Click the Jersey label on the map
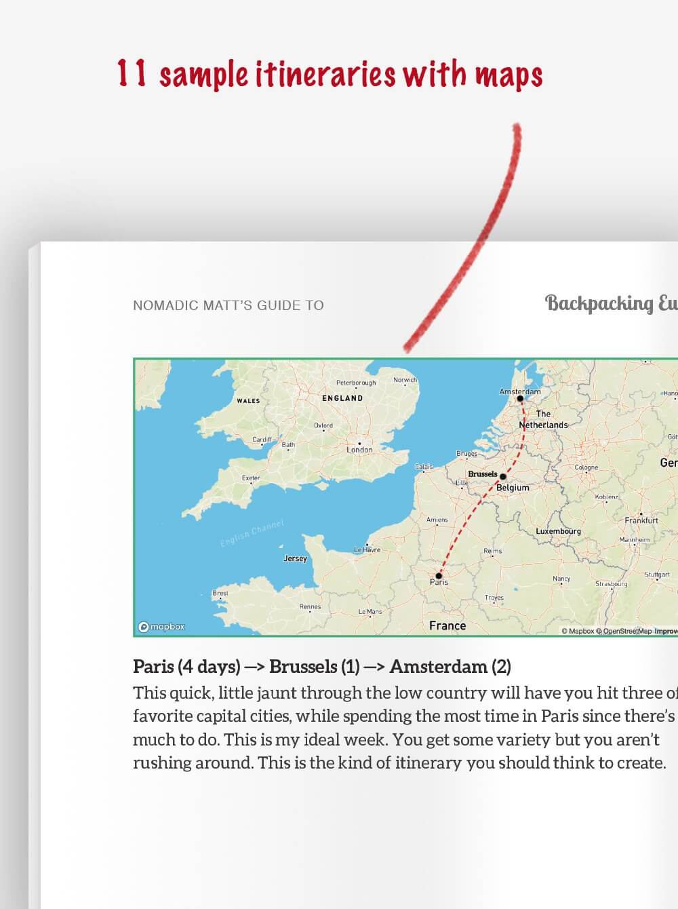This screenshot has height=909, width=678. pos(295,558)
